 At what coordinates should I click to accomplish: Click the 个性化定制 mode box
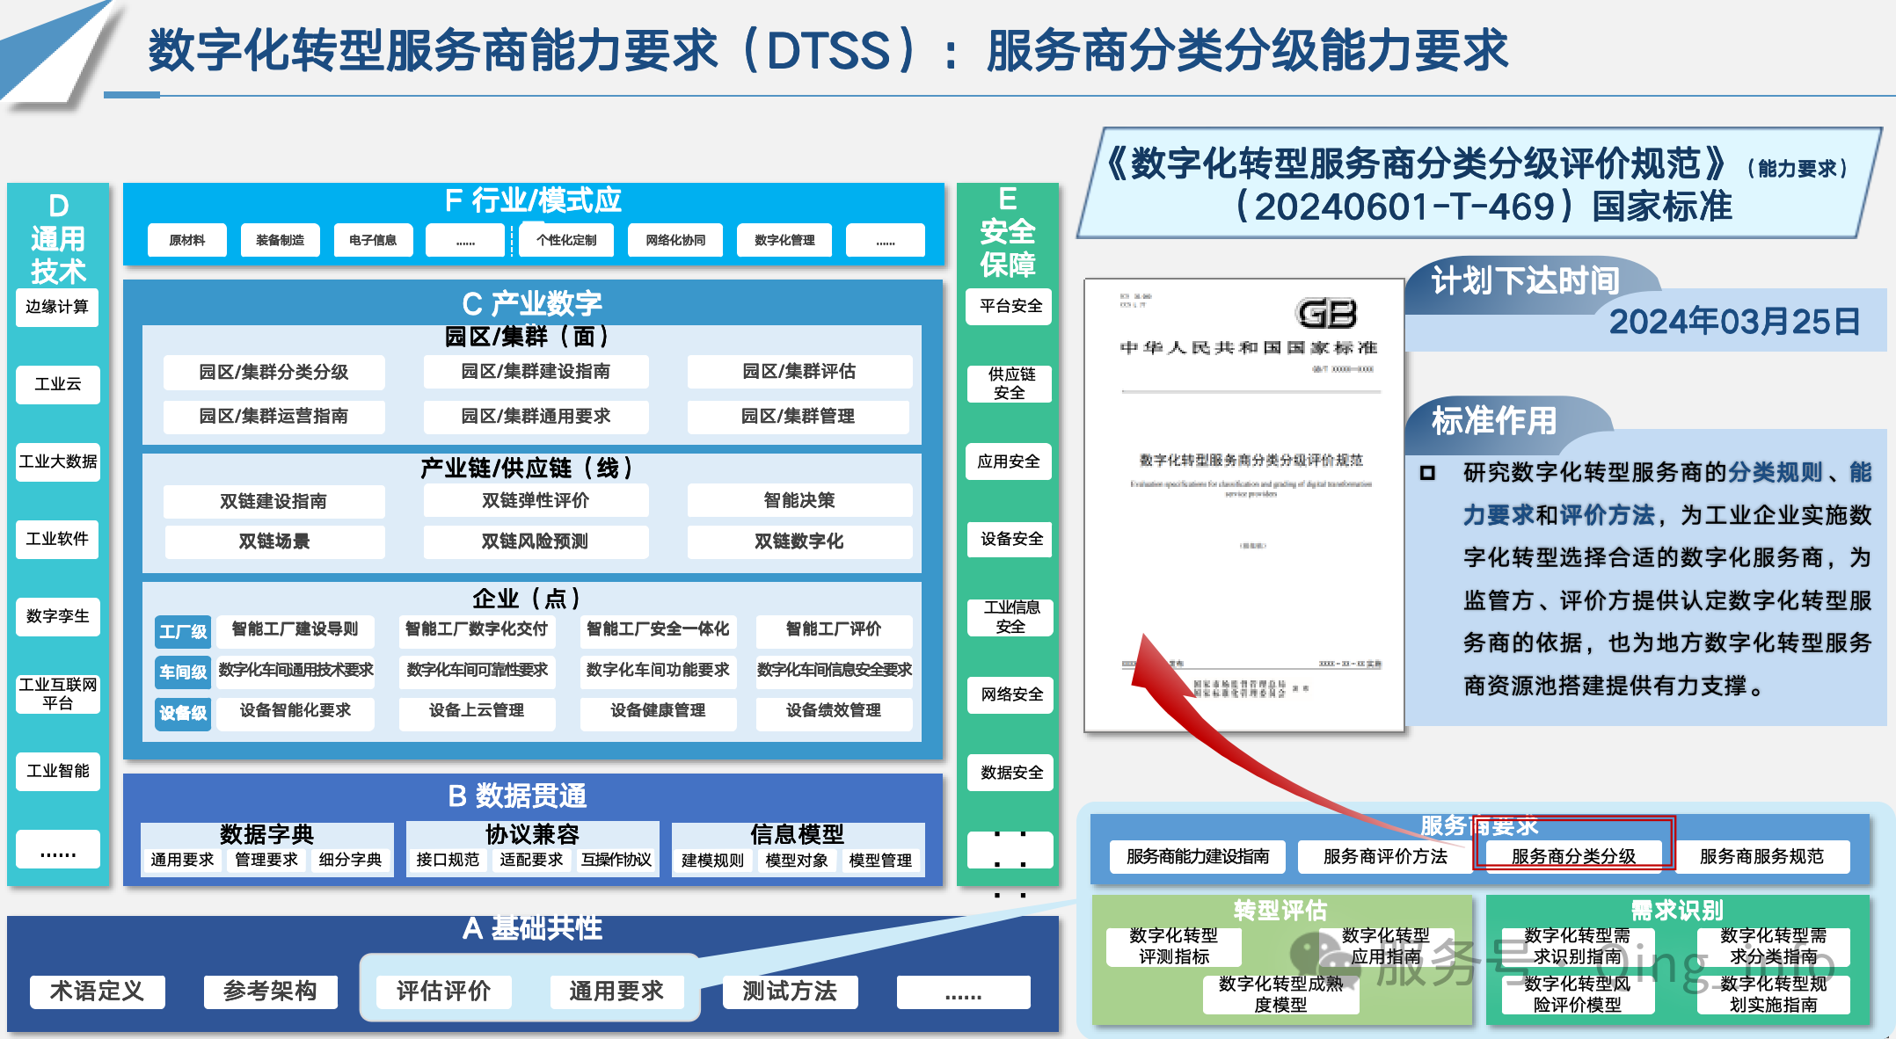(566, 240)
